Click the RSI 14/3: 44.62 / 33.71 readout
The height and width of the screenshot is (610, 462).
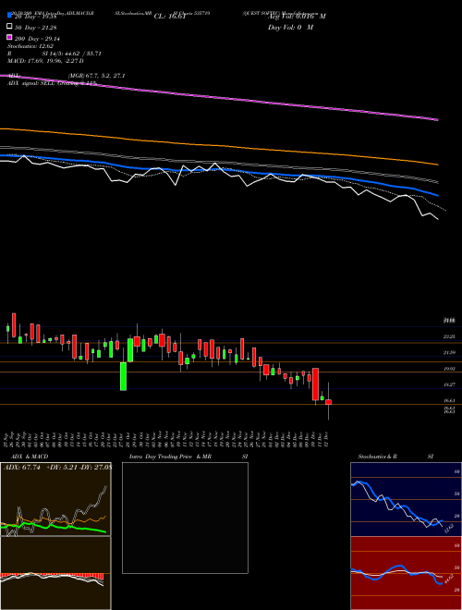point(55,54)
